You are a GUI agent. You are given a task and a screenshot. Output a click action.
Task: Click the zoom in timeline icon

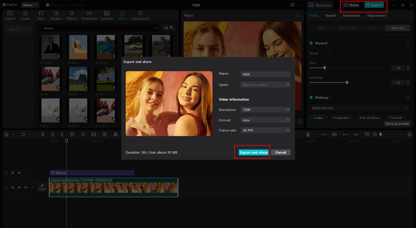(409, 134)
